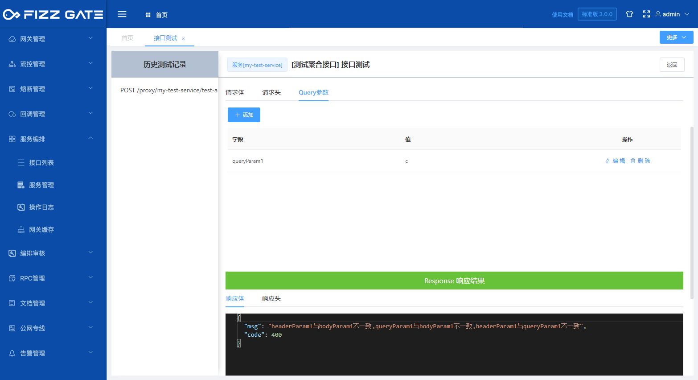Open the 使用文档 link
698x380 pixels.
tap(563, 15)
